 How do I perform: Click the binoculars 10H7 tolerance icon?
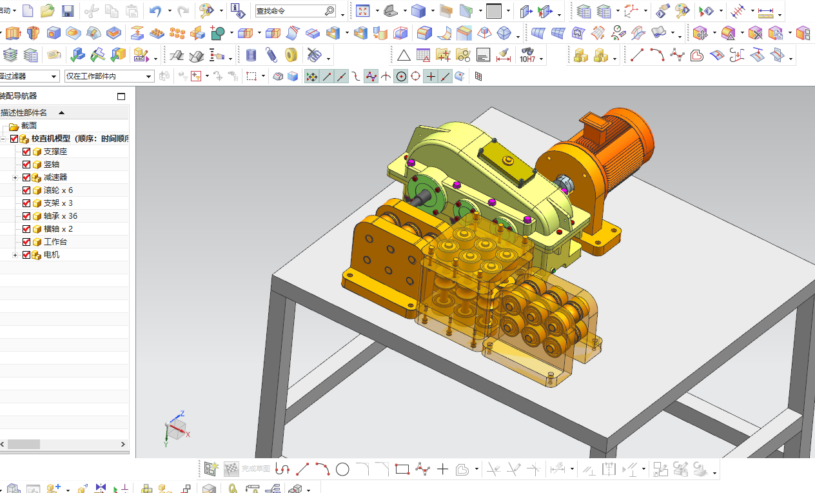[527, 55]
